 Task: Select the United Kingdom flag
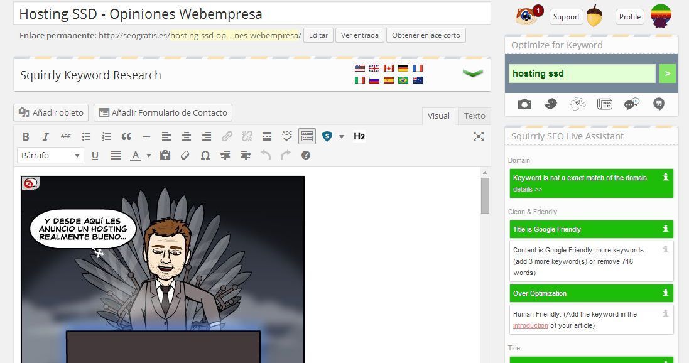tap(374, 68)
